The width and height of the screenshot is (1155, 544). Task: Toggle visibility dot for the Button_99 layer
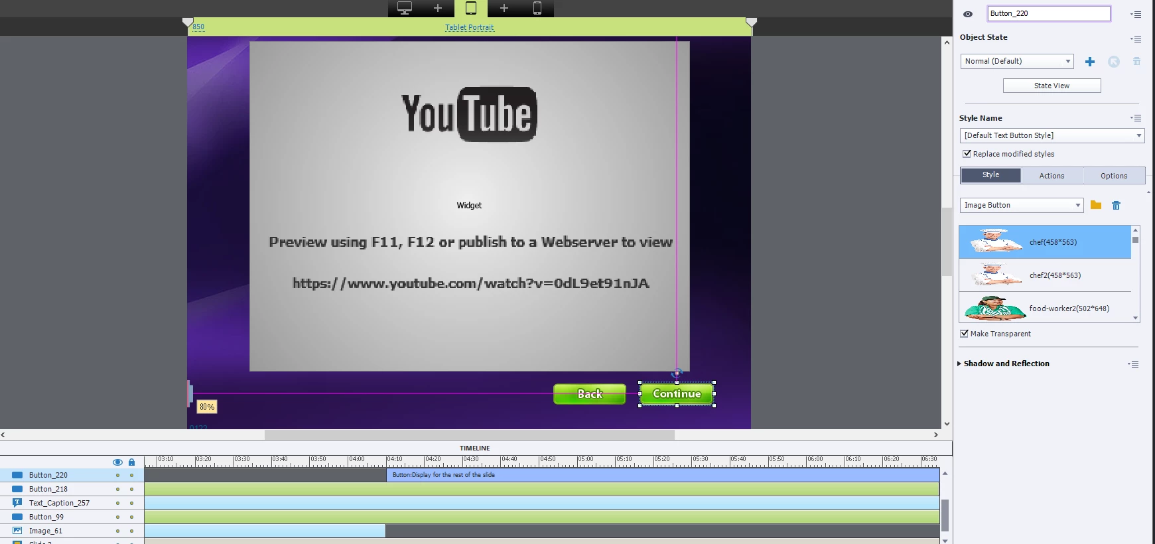[118, 517]
